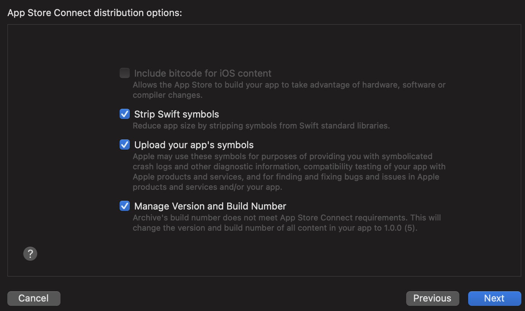Uncheck the Upload your app's symbols checkbox
The width and height of the screenshot is (525, 311).
[125, 145]
